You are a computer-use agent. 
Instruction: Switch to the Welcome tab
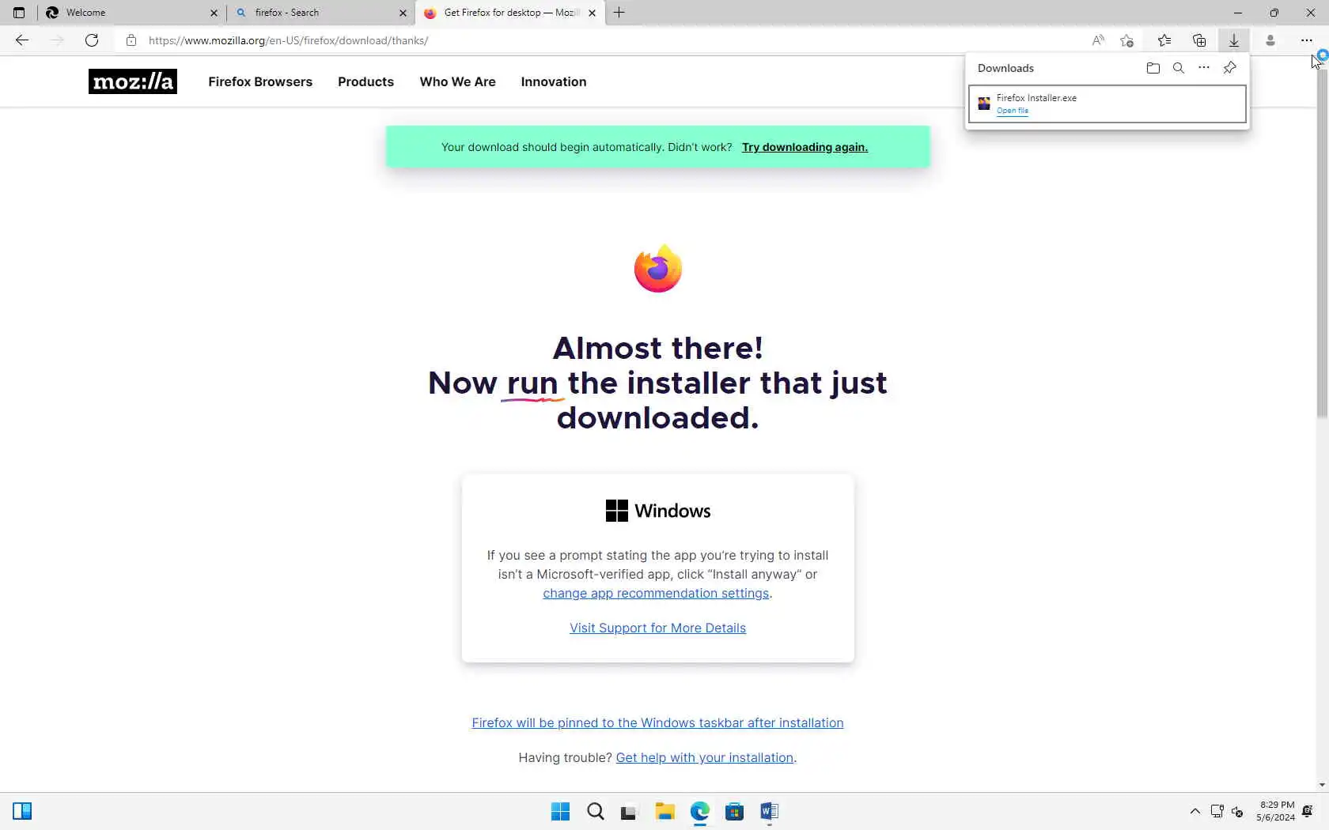point(131,13)
